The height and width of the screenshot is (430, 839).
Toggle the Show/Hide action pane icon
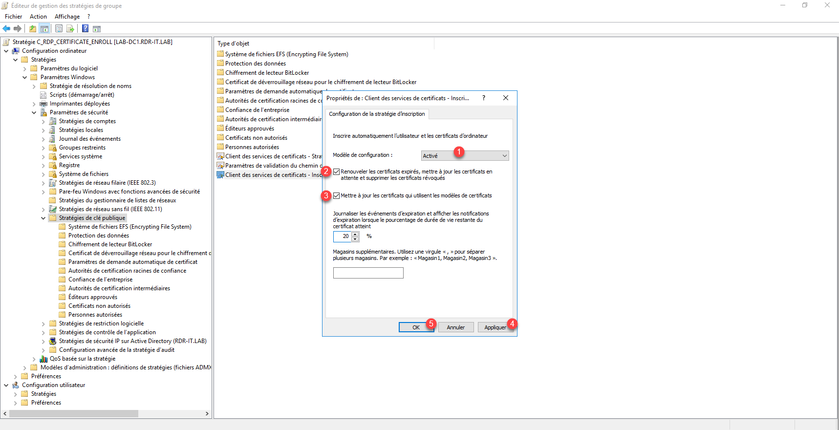97,29
